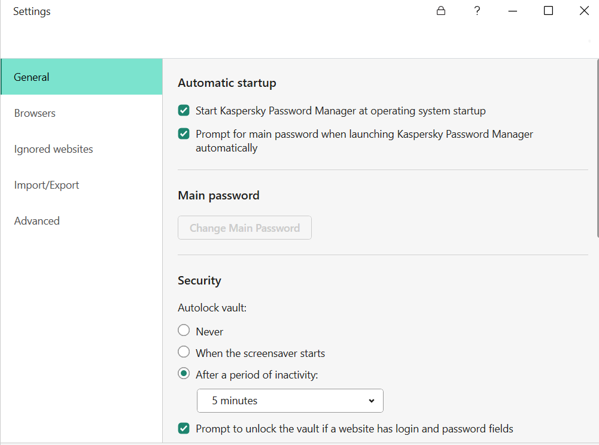
Task: Maximize the Settings window
Action: (x=548, y=11)
